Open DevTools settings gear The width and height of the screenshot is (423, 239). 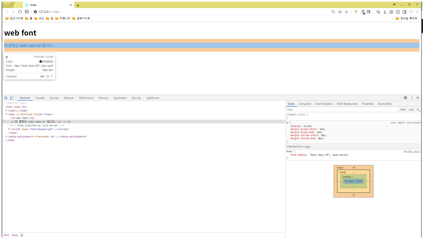(x=405, y=98)
